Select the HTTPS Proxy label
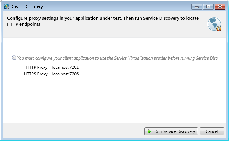The height and width of the screenshot is (141, 229). tap(36, 74)
